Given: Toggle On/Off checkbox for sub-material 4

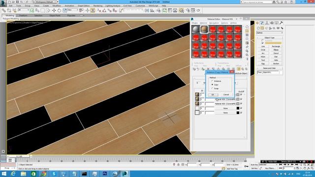Looking at the screenshot, I should coord(241,108).
